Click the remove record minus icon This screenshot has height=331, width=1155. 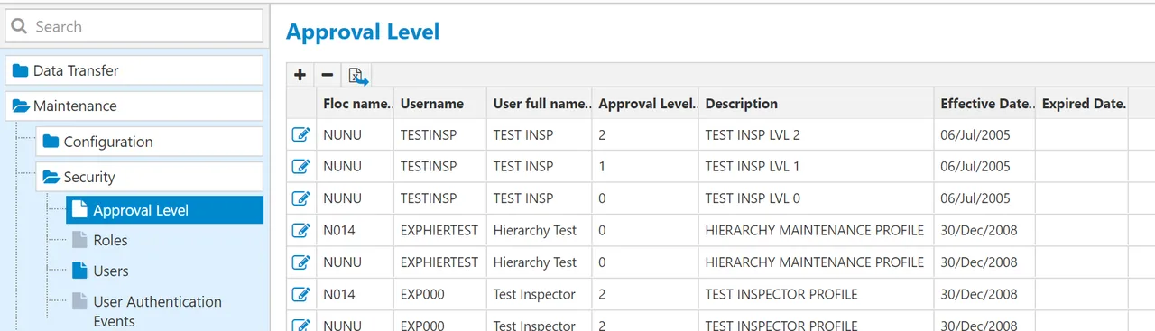[328, 76]
